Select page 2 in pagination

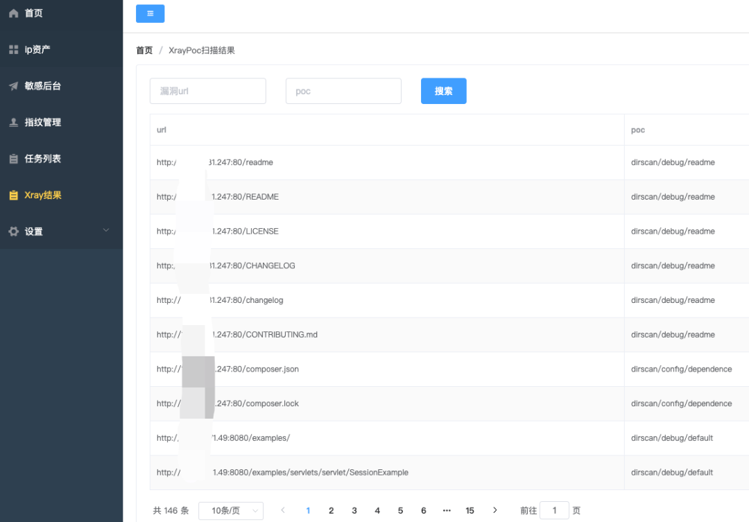click(331, 511)
